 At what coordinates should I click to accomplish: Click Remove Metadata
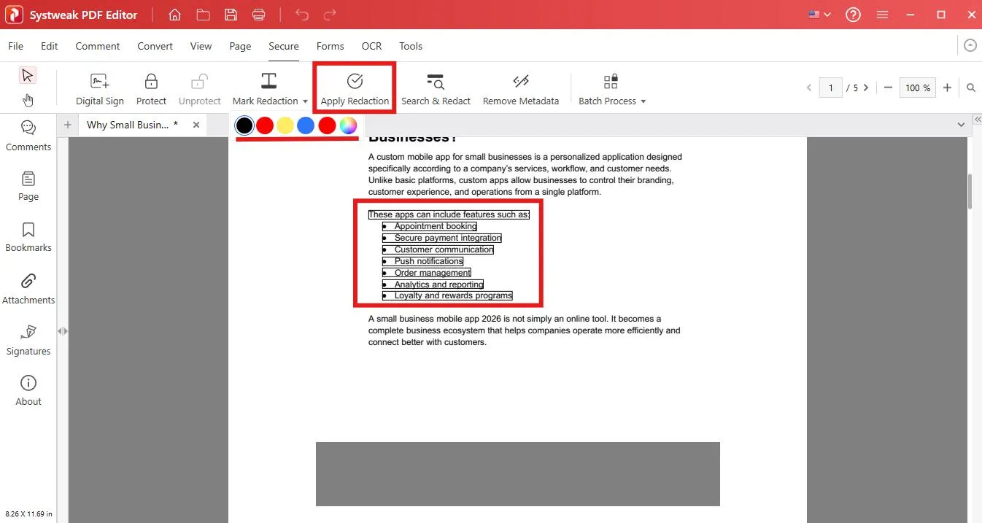click(521, 90)
